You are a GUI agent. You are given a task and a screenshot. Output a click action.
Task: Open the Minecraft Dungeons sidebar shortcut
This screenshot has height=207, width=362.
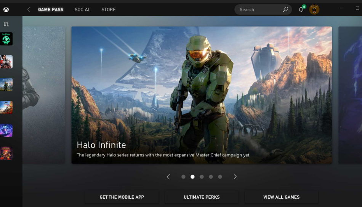coord(6,153)
